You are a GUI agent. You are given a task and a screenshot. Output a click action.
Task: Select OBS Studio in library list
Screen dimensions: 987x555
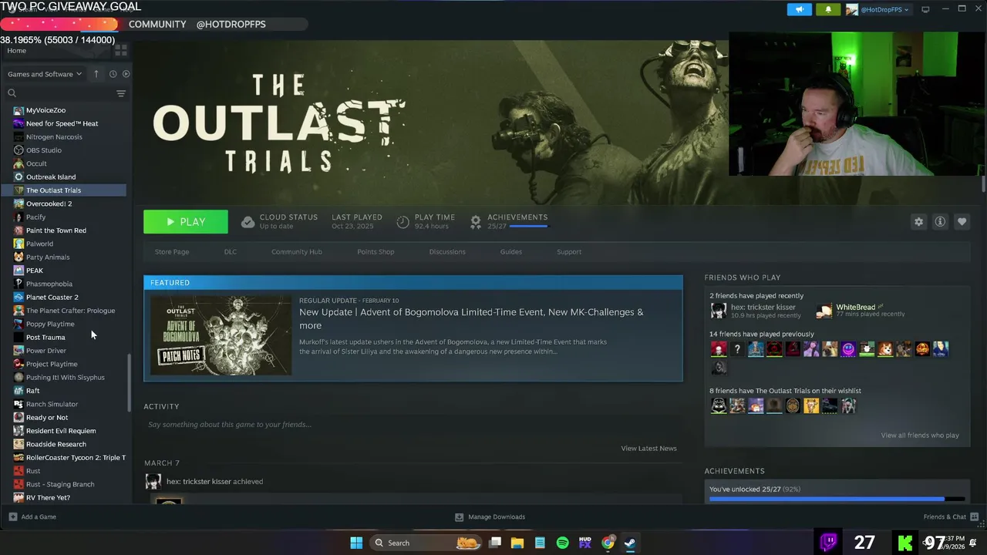[44, 150]
